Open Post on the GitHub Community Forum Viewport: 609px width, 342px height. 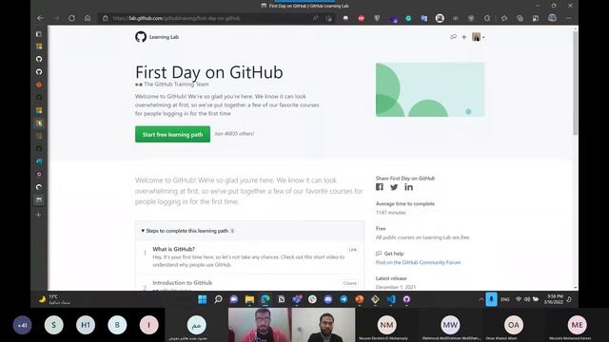418,262
